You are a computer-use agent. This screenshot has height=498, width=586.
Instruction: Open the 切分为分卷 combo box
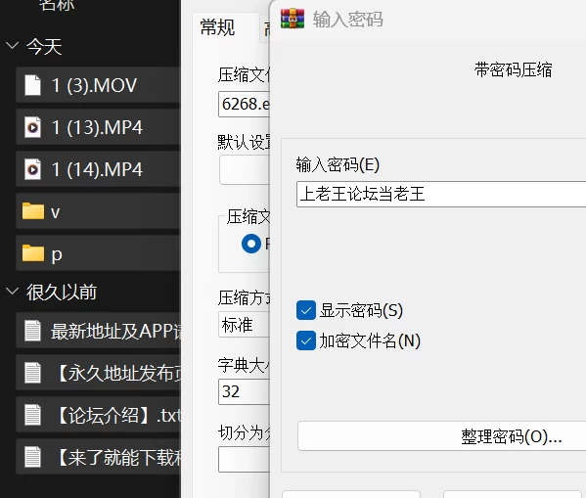pos(244,459)
